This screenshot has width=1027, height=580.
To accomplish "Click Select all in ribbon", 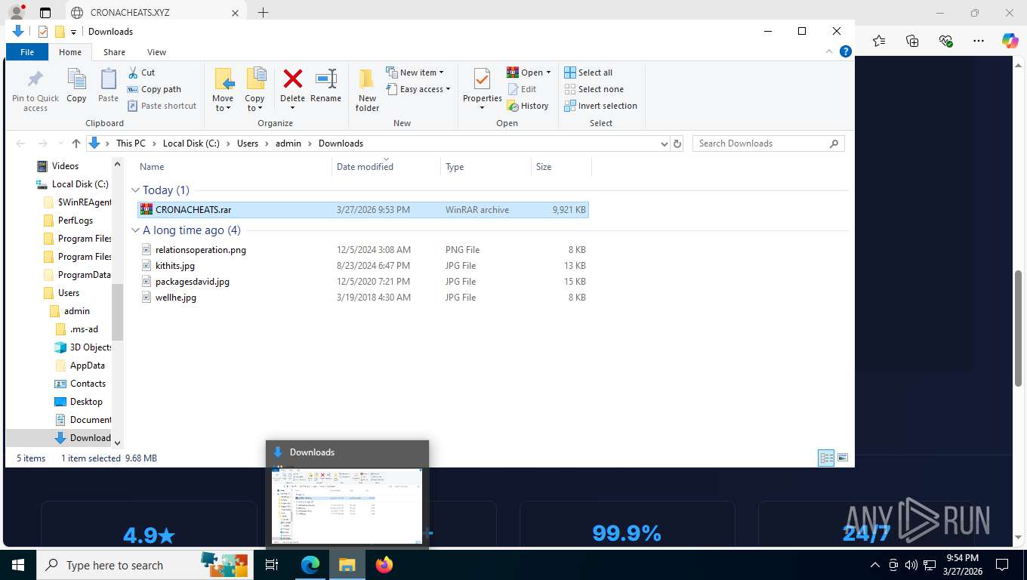I will click(x=588, y=72).
